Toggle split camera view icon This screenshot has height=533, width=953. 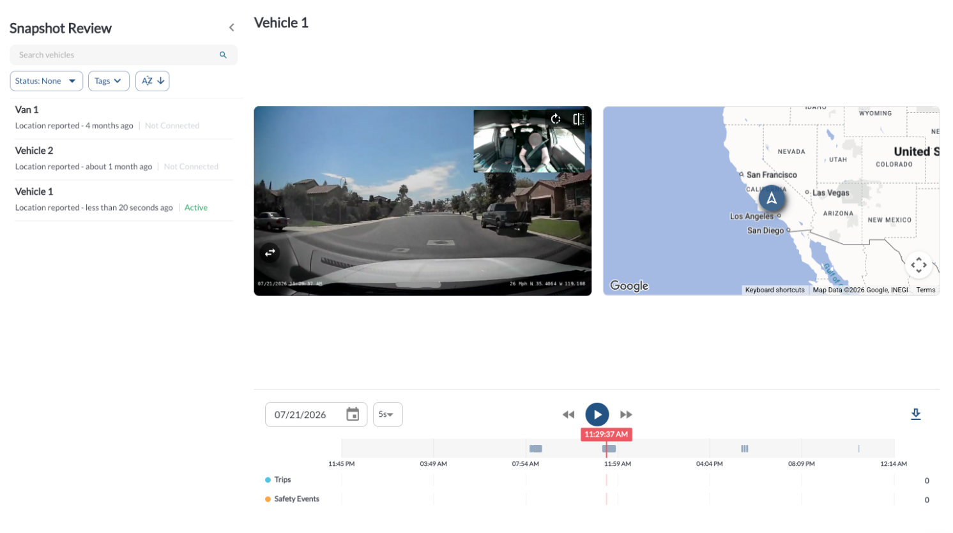tap(578, 119)
